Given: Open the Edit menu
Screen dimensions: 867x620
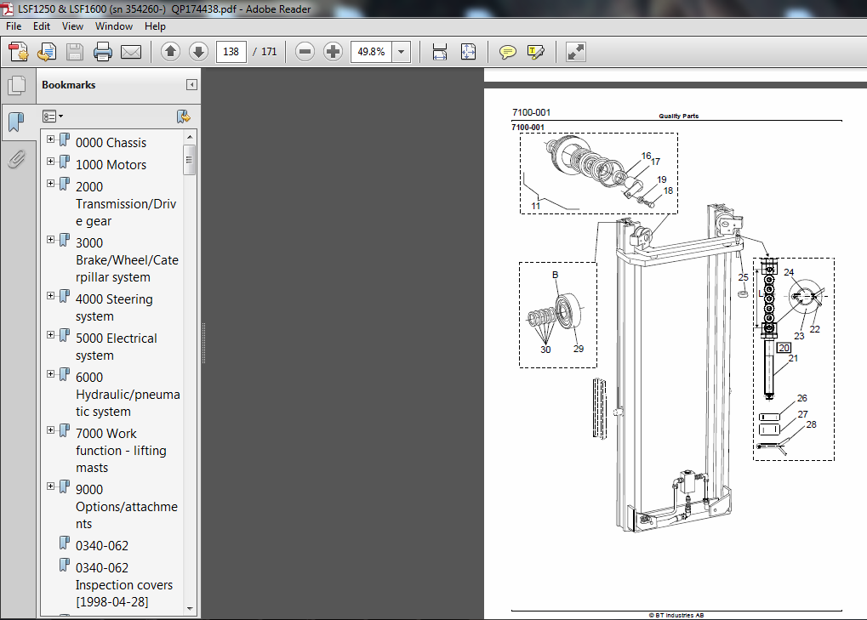Looking at the screenshot, I should (x=42, y=26).
